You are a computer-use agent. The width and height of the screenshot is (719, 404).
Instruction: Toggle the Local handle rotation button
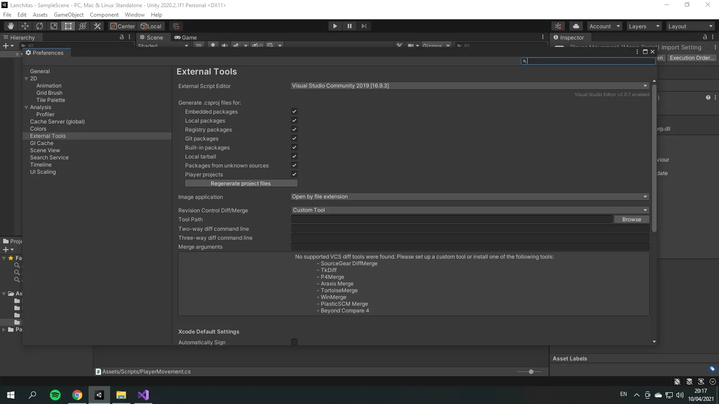pos(151,26)
